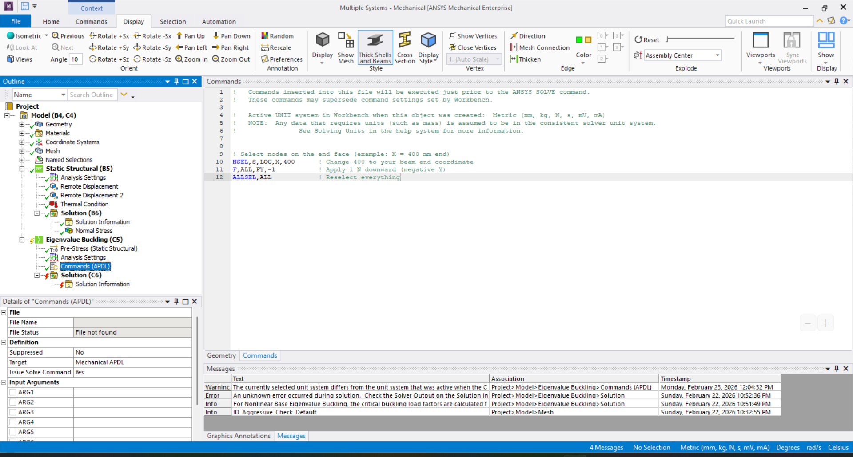853x457 pixels.
Task: Open the Assembly Center dropdown
Action: coord(717,55)
